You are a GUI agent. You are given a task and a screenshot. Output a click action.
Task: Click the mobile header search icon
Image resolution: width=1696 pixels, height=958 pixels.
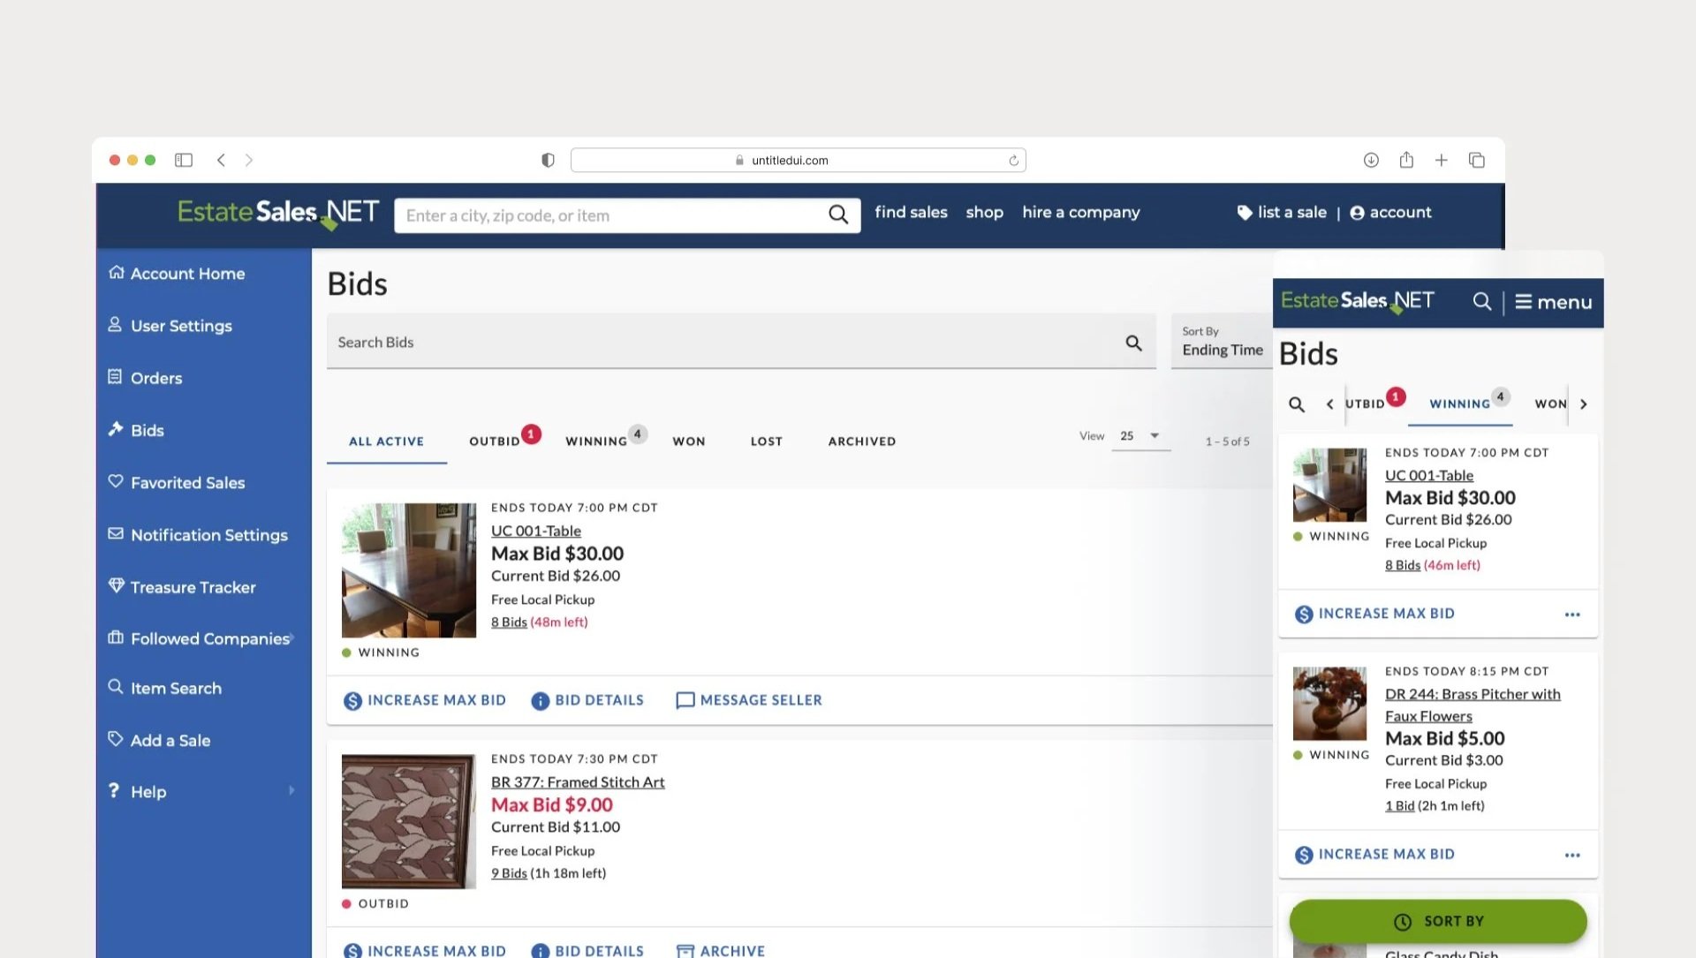pos(1481,301)
